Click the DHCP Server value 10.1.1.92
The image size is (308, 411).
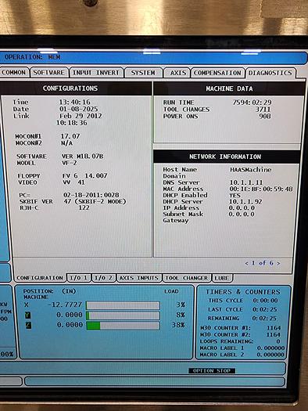tap(245, 201)
